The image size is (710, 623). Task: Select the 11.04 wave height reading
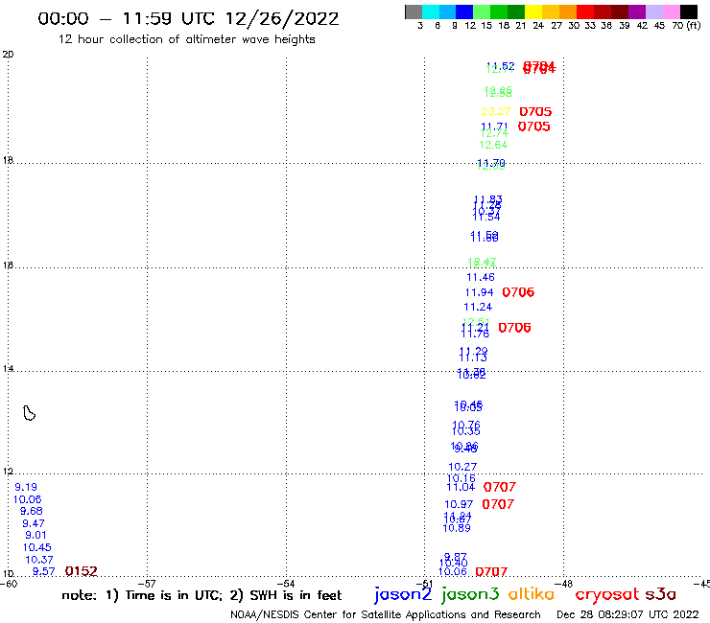click(461, 487)
